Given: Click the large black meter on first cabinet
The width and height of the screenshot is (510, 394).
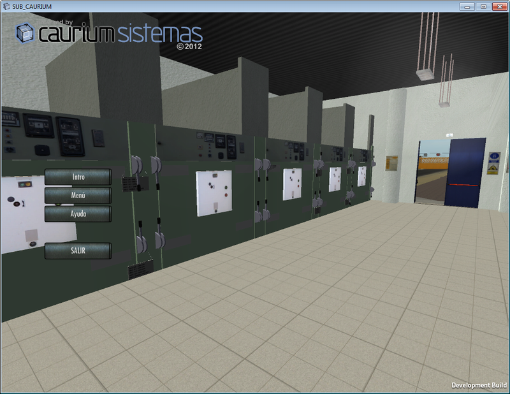Looking at the screenshot, I should click(x=69, y=131).
